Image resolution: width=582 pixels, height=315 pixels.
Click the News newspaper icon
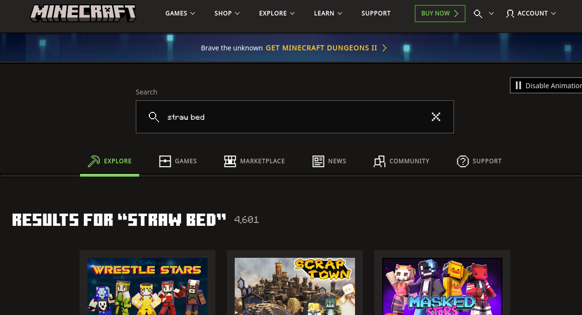[318, 161]
